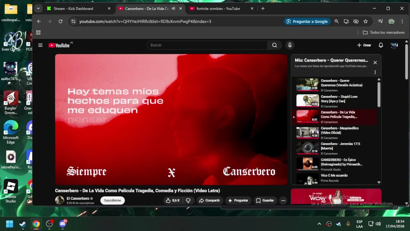Open YouTube notifications bell
Image resolution: width=410 pixels, height=231 pixels.
pyautogui.click(x=381, y=45)
